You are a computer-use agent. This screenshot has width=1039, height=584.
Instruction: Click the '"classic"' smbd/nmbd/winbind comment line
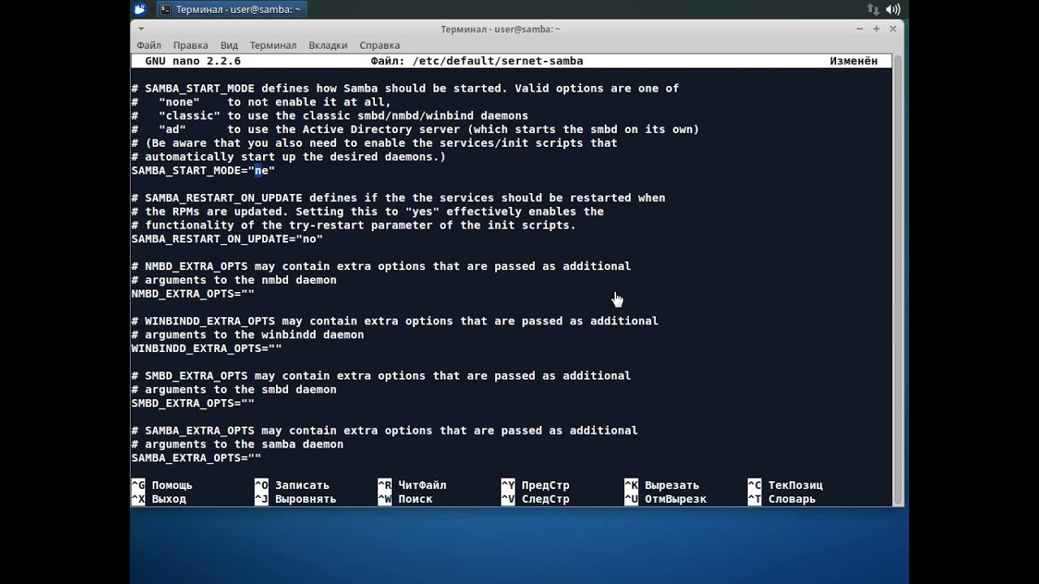point(330,116)
